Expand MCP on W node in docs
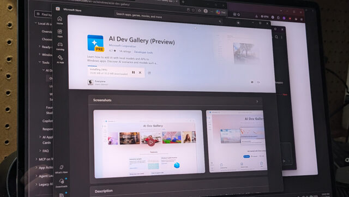 [x=37, y=159]
